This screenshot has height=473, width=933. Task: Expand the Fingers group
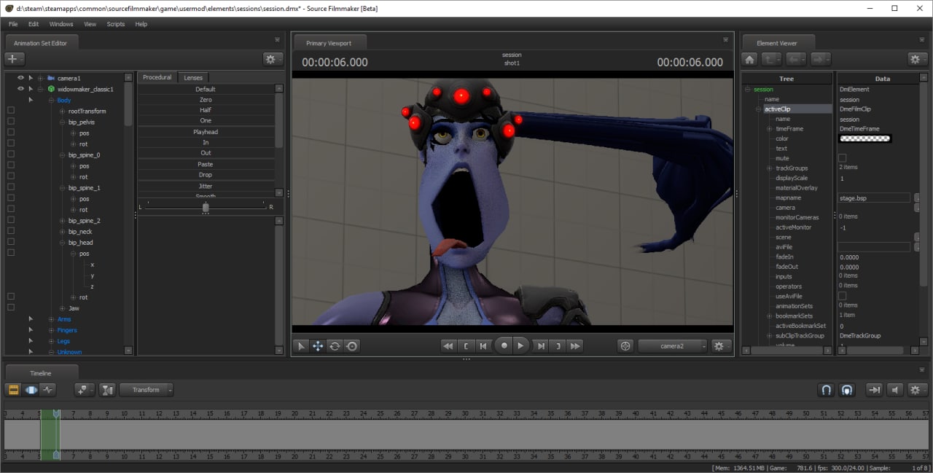[52, 330]
